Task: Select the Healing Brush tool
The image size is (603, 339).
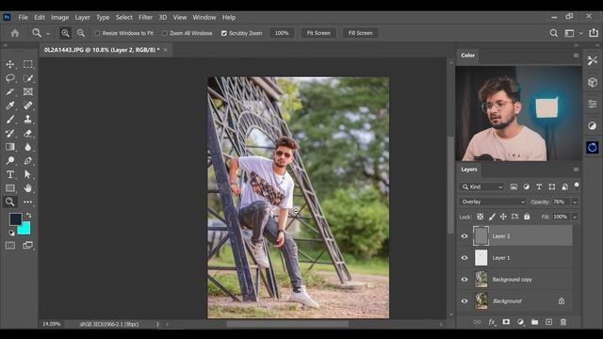Action: click(27, 105)
